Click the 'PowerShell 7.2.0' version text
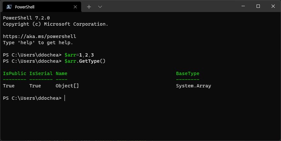Viewport: 281px width, 141px height. [26, 18]
